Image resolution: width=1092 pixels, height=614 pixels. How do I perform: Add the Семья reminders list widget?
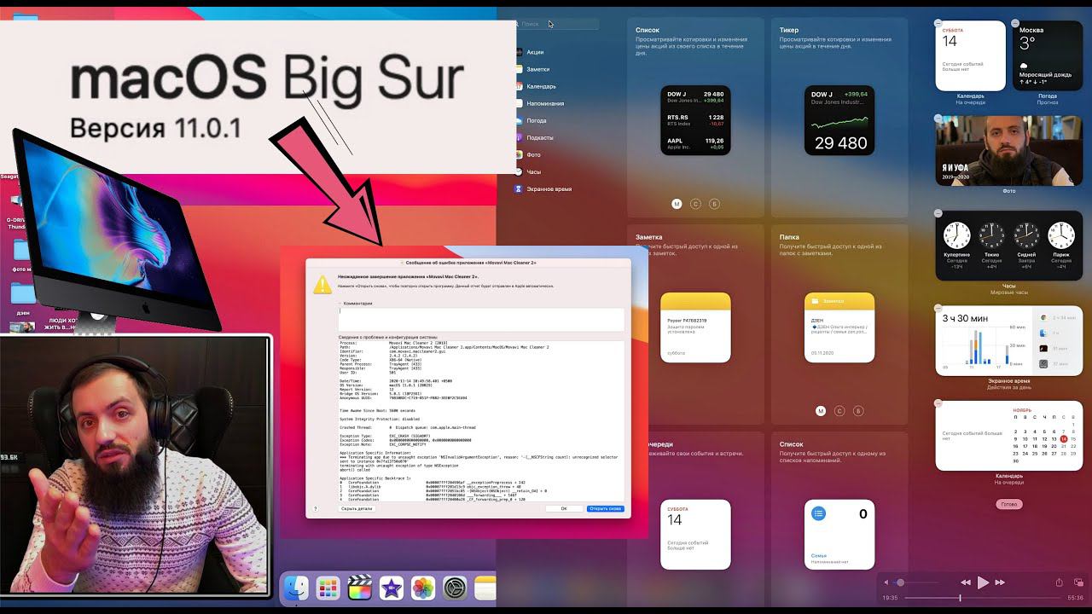point(839,535)
